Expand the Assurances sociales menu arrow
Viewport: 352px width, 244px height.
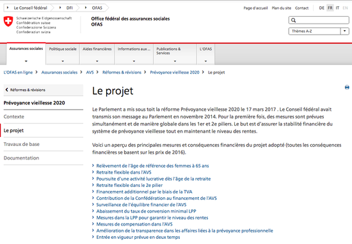pos(26,61)
